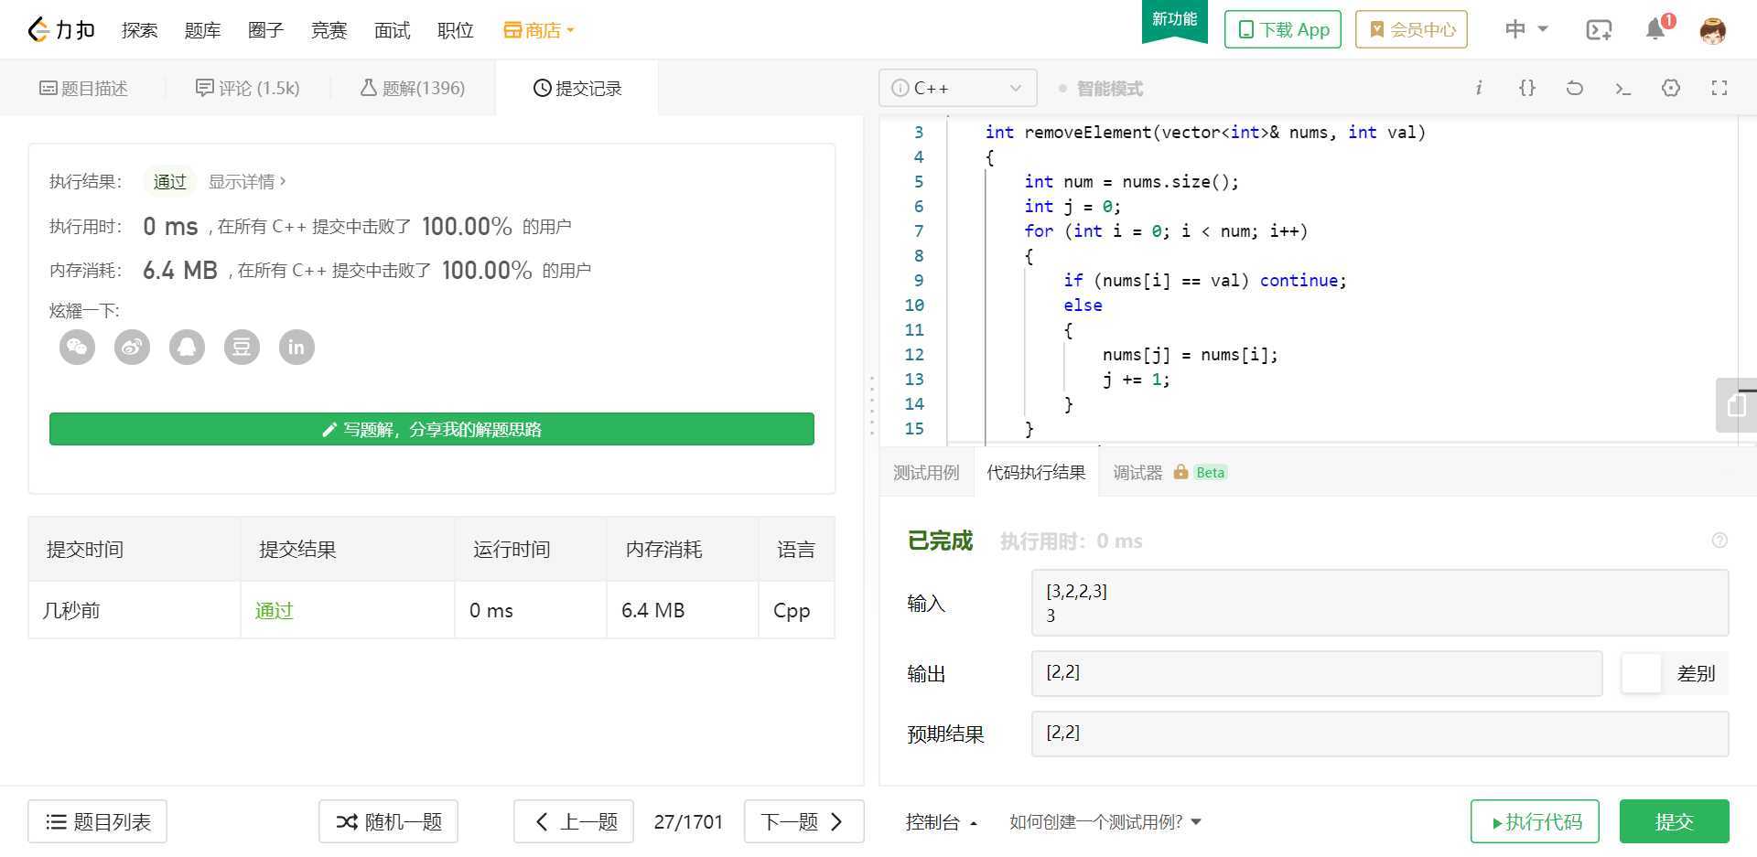Image resolution: width=1757 pixels, height=857 pixels.
Task: Click 显示详情 to show details
Action: click(x=246, y=182)
